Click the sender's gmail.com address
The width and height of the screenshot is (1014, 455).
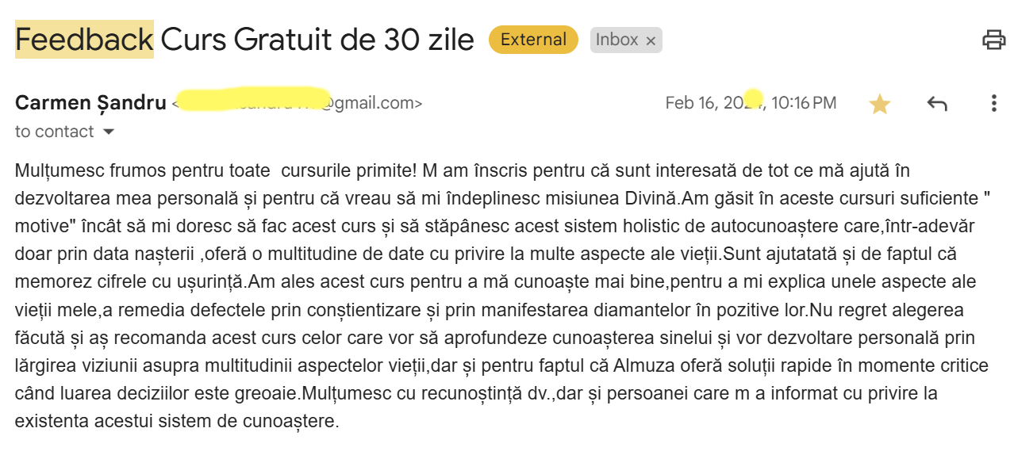tap(298, 103)
